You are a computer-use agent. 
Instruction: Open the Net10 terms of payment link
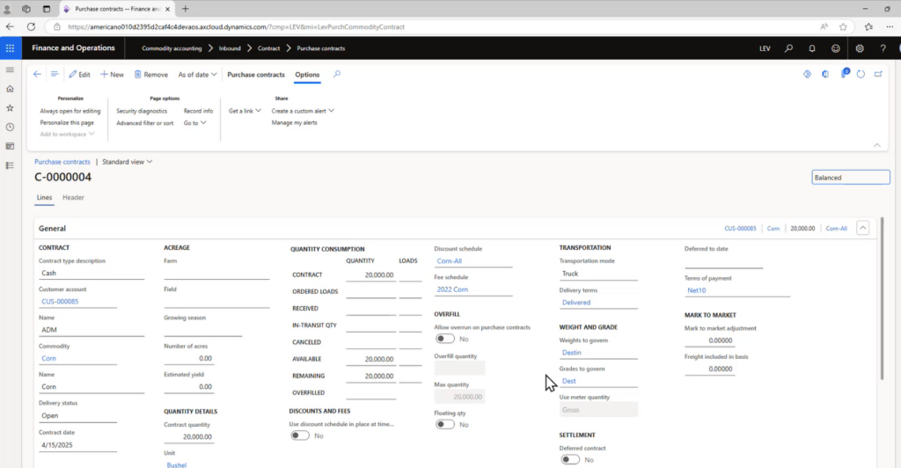[x=697, y=290]
